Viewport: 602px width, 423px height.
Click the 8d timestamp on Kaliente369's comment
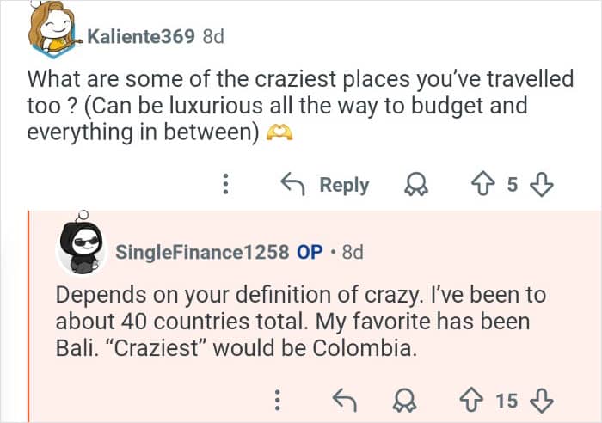pos(212,36)
